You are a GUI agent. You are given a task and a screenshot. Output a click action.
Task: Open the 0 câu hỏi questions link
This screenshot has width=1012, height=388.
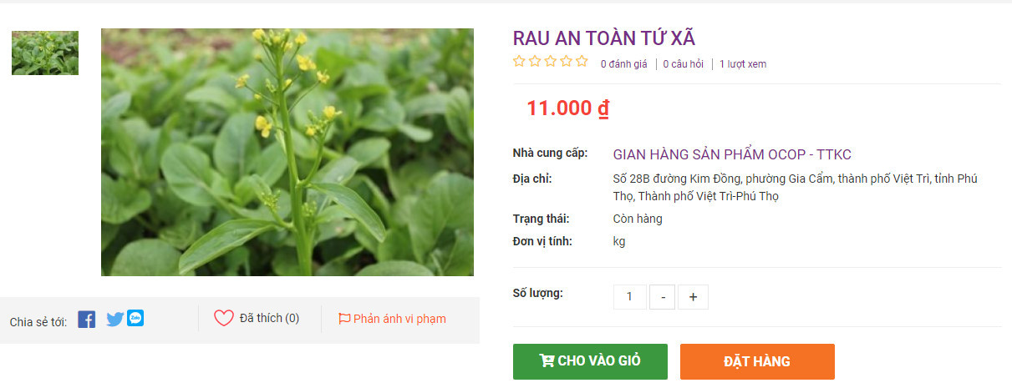(x=683, y=64)
